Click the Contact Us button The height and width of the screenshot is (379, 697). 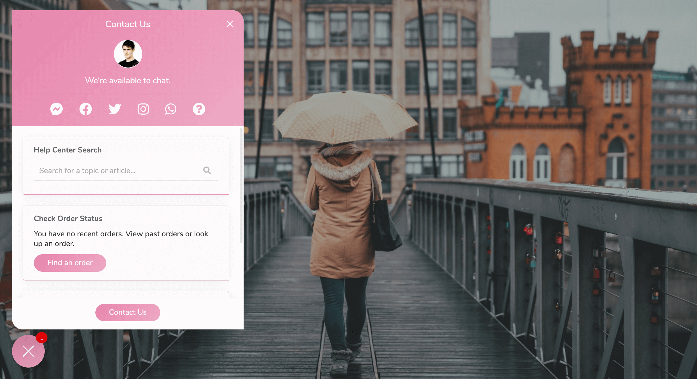pos(128,312)
